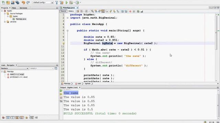Viewport: 220px width, 123px height.
Task: Shift line right in editor toolbar
Action: click(126, 11)
